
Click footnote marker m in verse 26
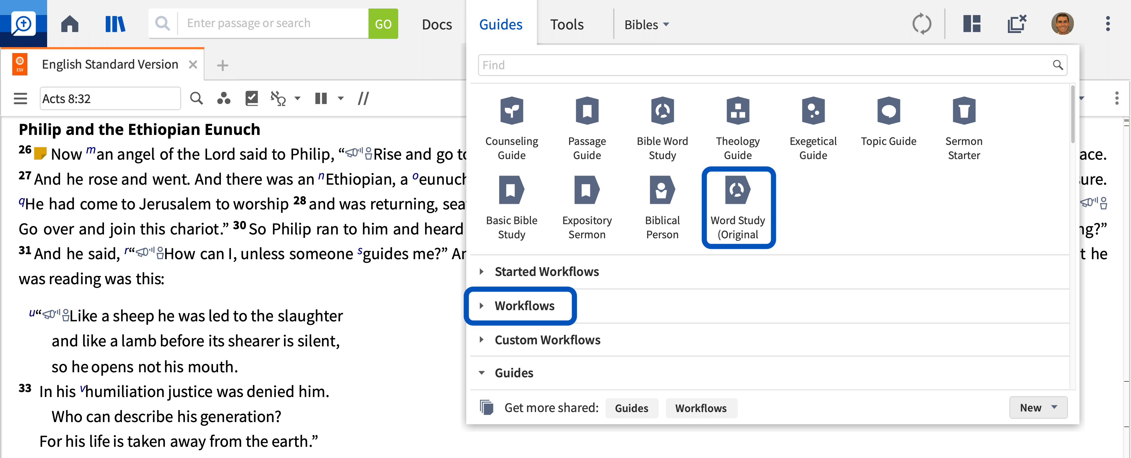[x=91, y=150]
